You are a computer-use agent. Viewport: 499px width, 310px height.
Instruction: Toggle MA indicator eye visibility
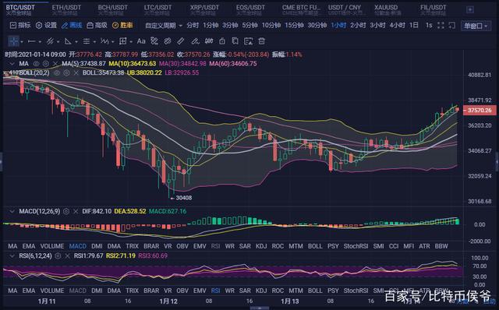(36, 64)
